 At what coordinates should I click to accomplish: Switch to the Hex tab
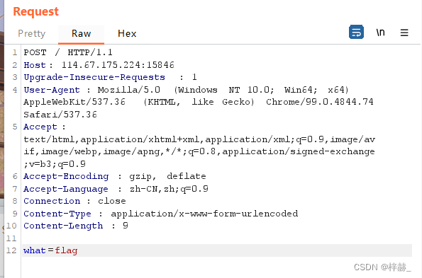point(127,33)
